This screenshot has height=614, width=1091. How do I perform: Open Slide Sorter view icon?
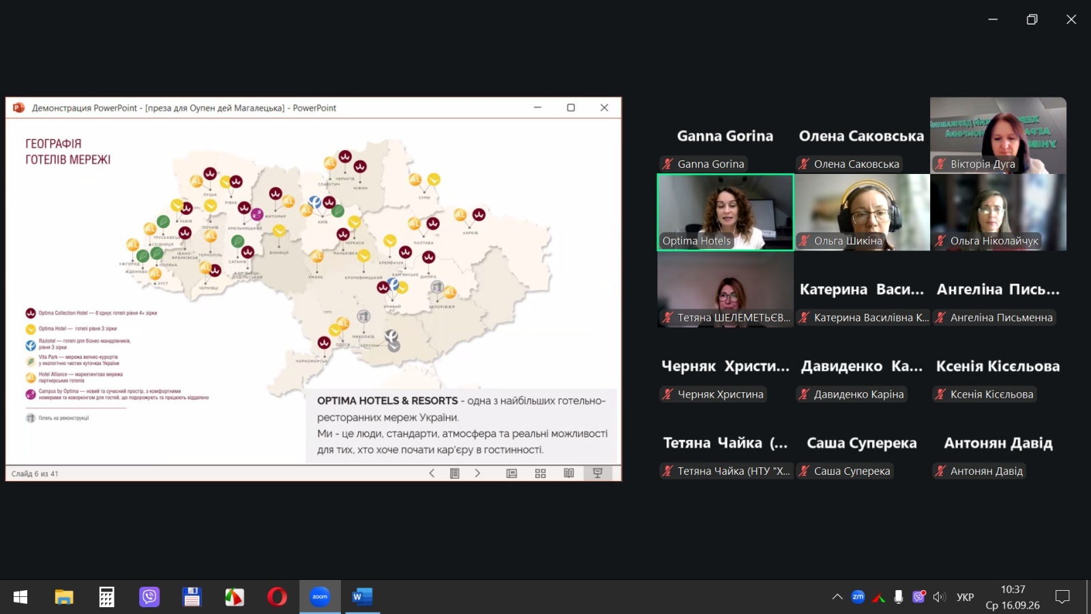540,473
